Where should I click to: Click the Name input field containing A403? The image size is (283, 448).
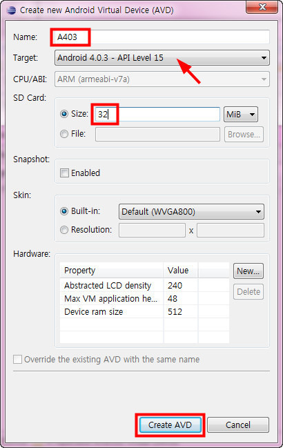click(x=162, y=37)
